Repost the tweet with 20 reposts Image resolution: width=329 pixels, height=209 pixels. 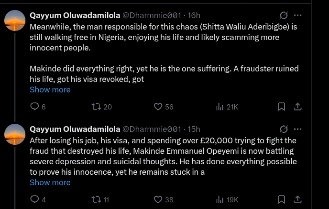[x=96, y=107]
